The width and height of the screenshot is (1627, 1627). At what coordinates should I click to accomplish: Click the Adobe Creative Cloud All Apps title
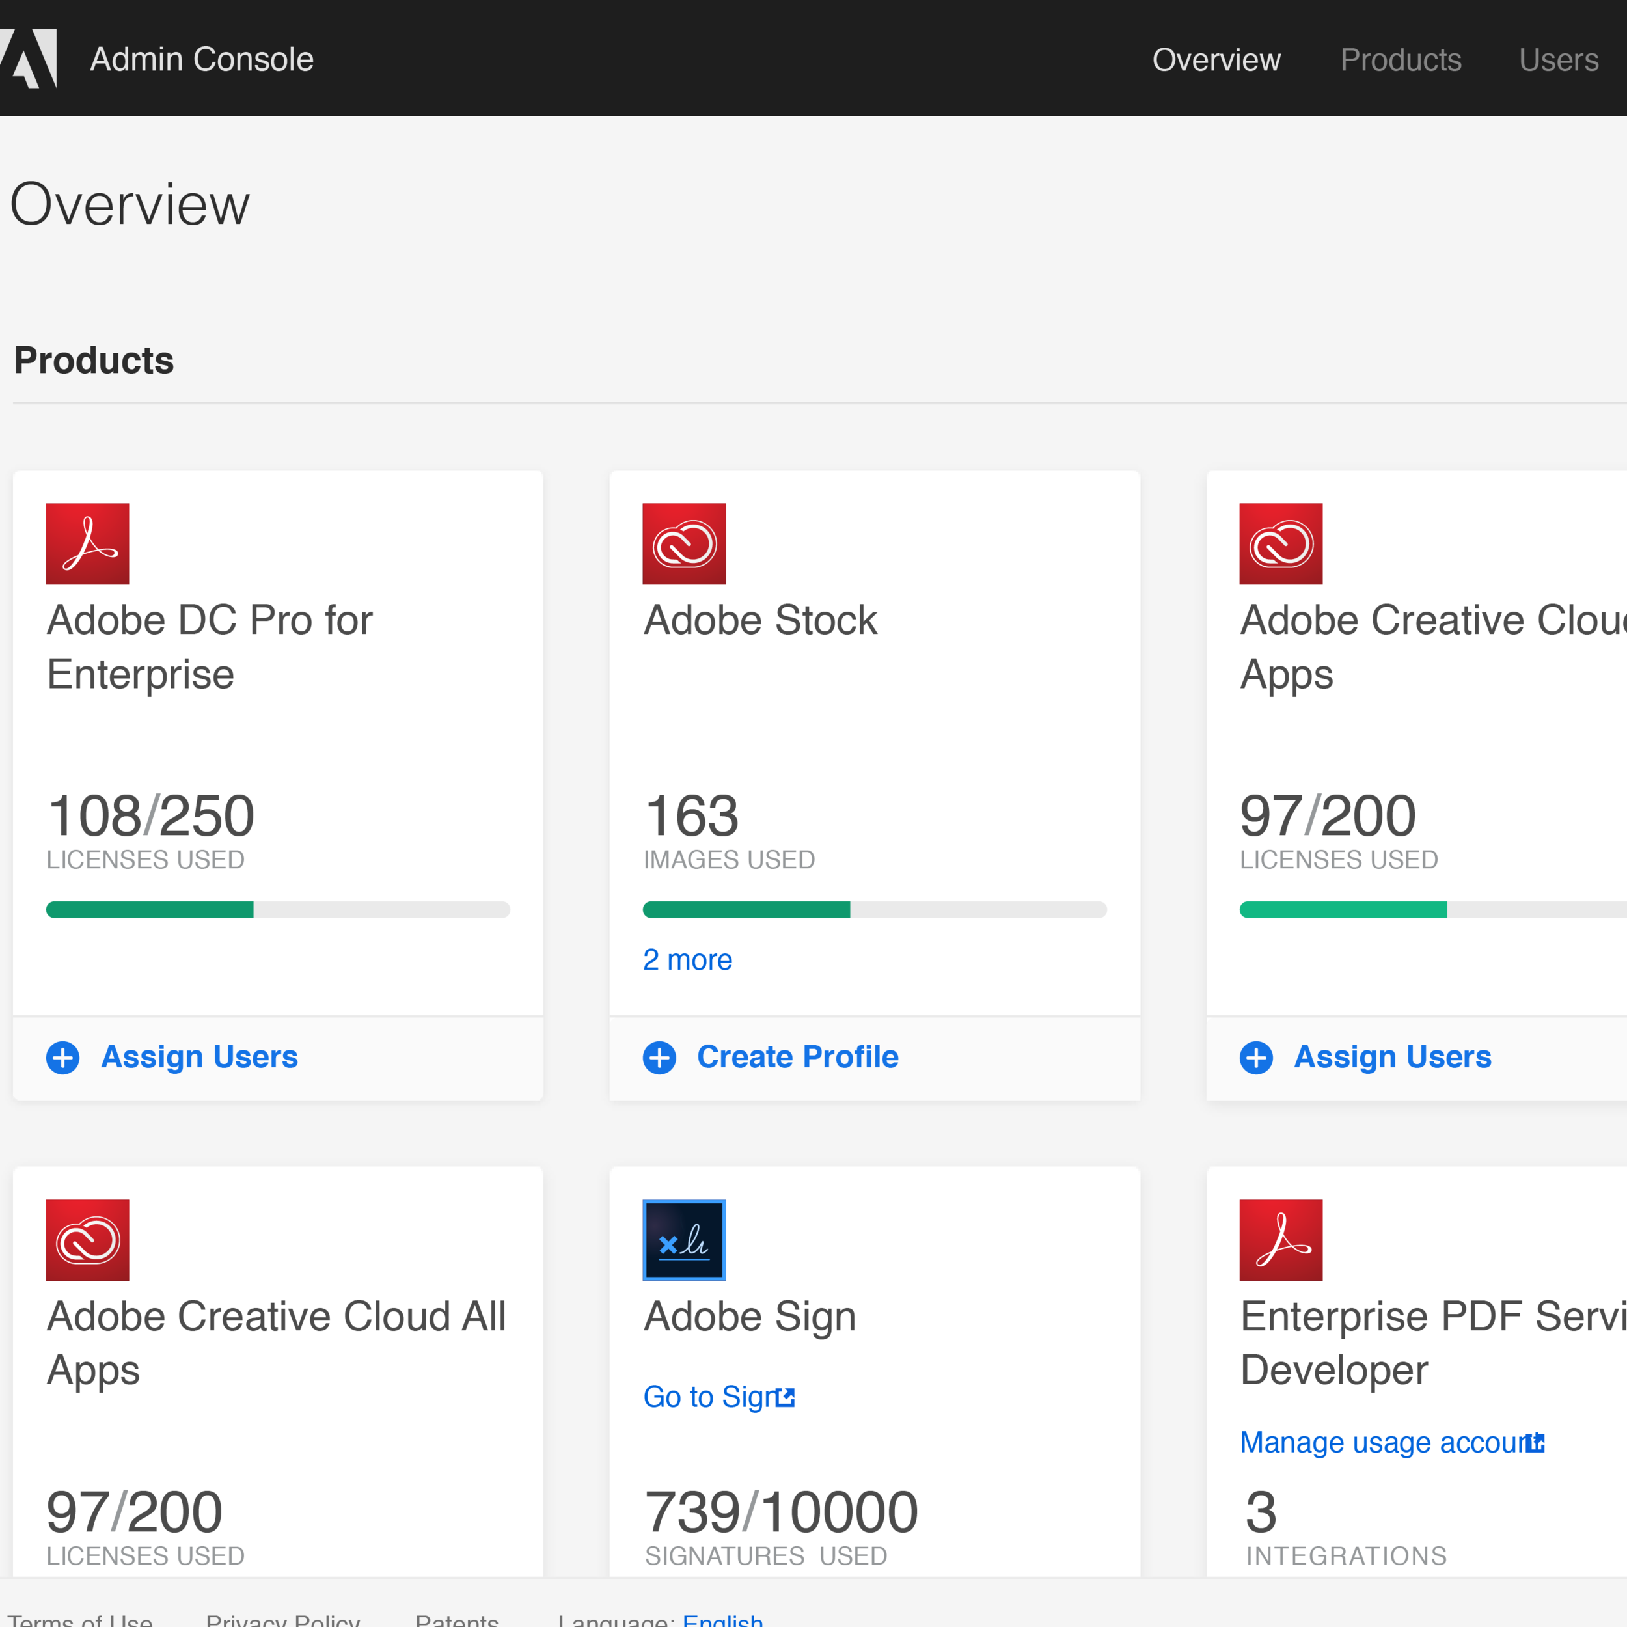276,1343
